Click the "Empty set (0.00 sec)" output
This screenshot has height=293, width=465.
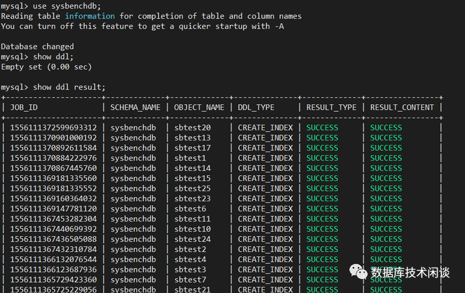point(46,67)
